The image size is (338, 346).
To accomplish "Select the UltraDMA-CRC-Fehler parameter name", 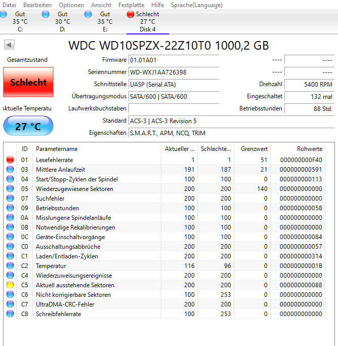I will tap(65, 304).
